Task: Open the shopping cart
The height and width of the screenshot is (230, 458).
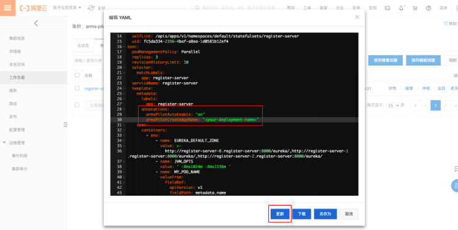Action: (x=415, y=8)
